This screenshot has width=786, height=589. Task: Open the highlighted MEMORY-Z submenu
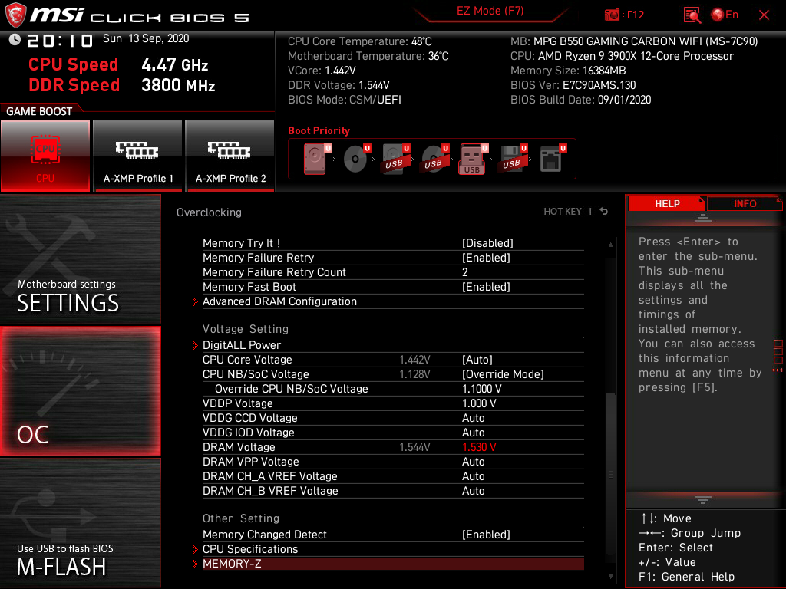pyautogui.click(x=393, y=564)
